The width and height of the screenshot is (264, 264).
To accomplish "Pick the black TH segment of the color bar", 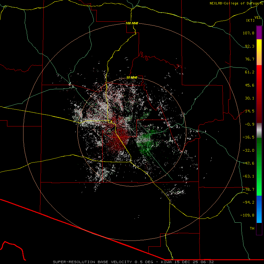I will coord(259,229).
